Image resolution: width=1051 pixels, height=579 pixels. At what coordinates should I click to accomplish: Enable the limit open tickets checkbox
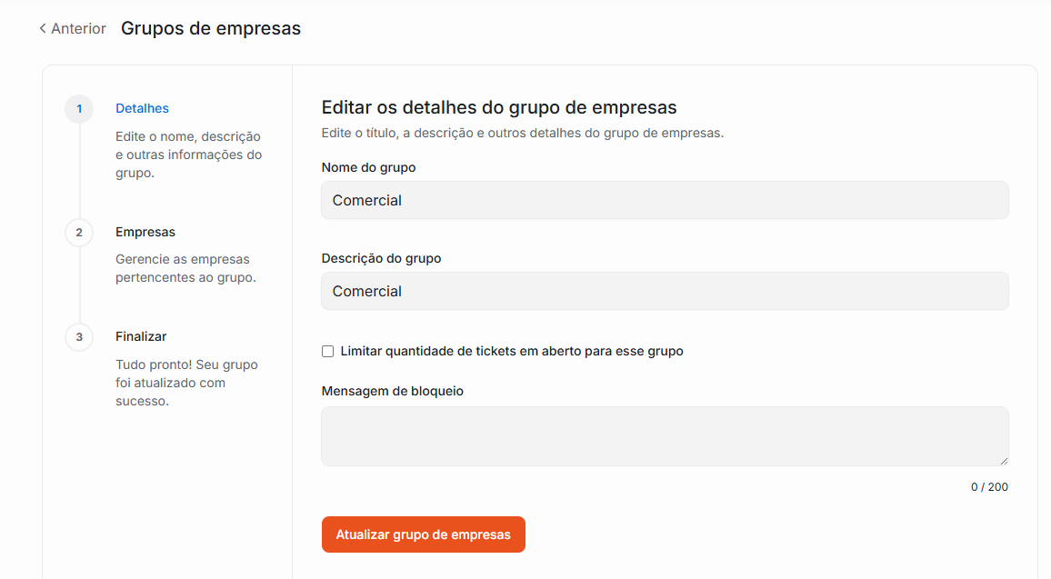click(328, 352)
